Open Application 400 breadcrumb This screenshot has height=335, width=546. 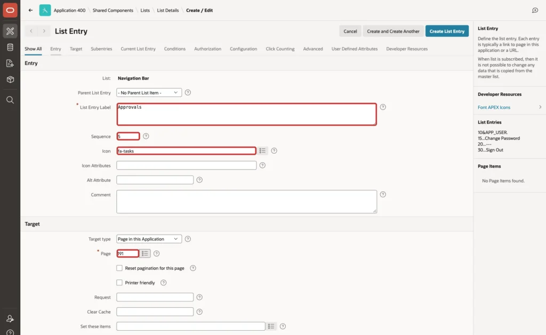(69, 10)
